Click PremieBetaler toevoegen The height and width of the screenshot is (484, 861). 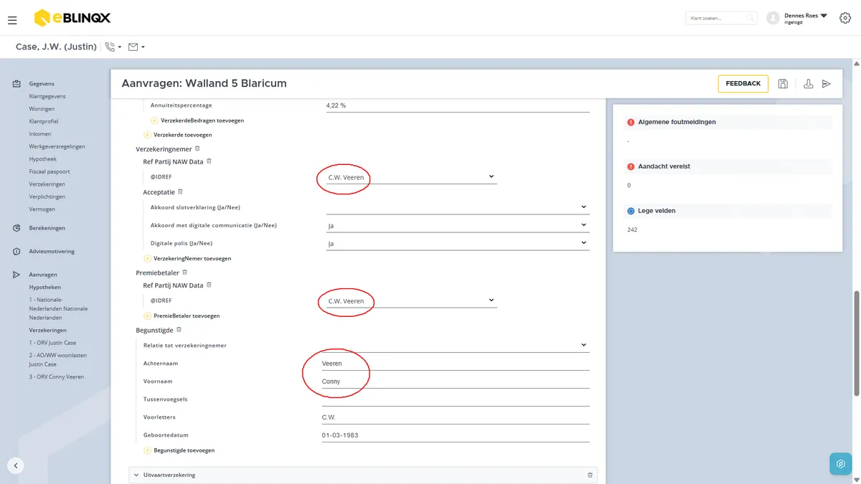(x=187, y=315)
